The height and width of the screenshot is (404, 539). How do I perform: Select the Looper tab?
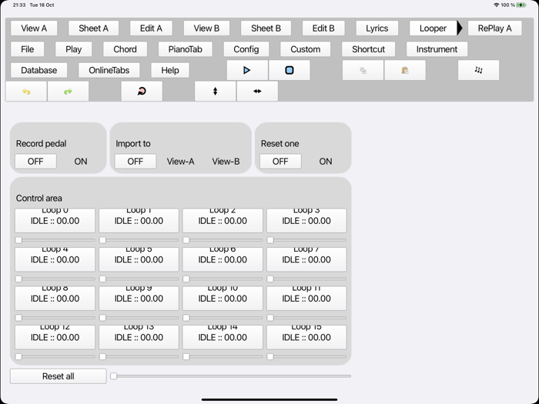tap(433, 28)
